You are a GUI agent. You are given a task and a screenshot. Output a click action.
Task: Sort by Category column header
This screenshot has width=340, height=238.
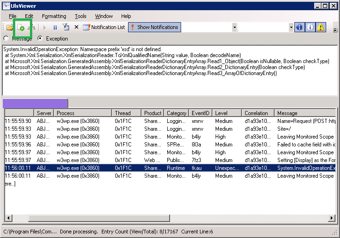pos(176,113)
